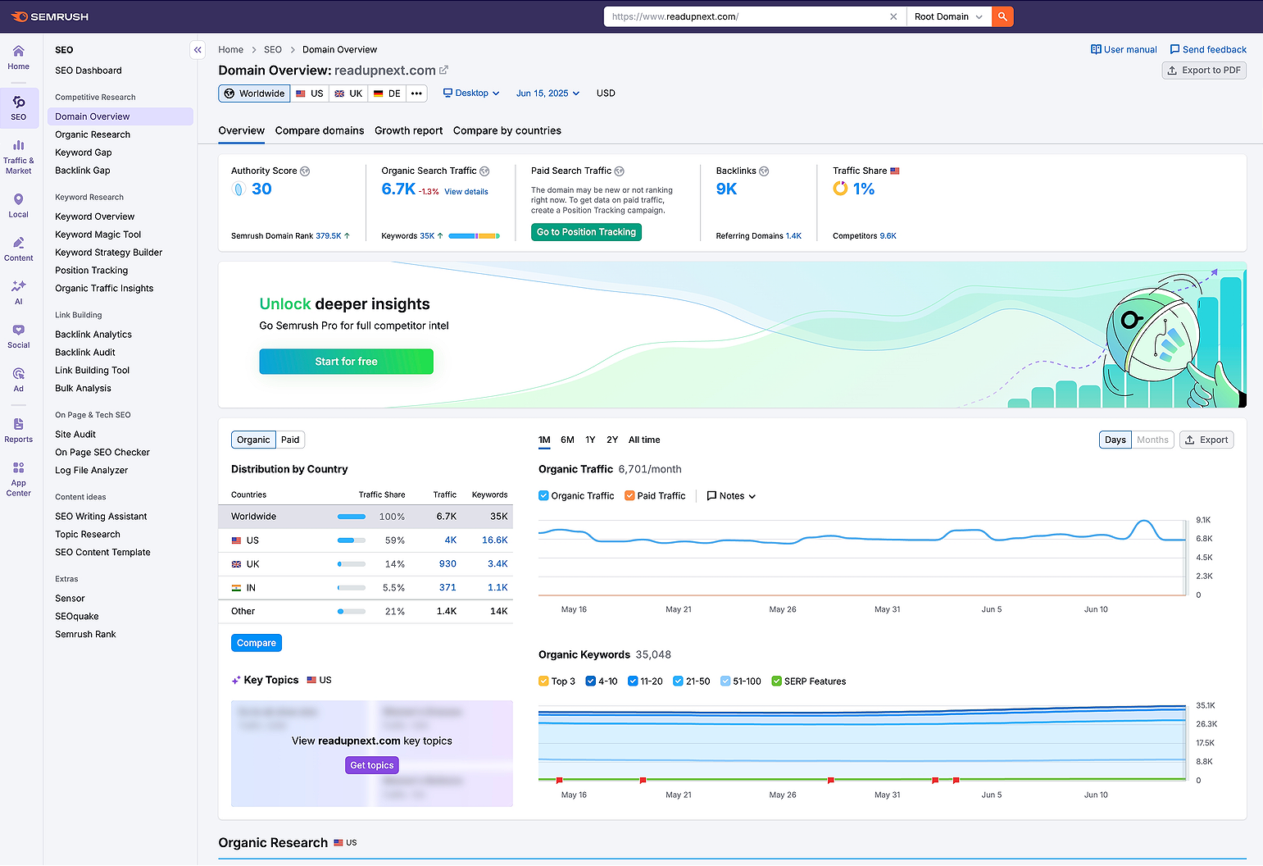
Task: Export report to PDF
Action: pyautogui.click(x=1204, y=71)
